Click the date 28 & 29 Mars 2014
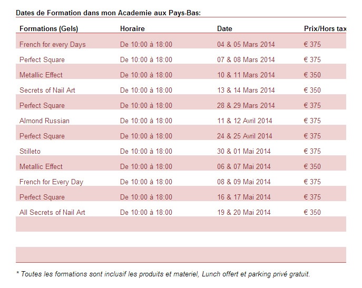 tap(246, 105)
